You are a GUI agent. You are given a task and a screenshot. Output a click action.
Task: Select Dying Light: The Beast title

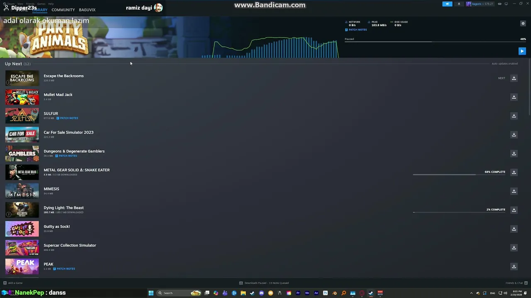coord(63,208)
